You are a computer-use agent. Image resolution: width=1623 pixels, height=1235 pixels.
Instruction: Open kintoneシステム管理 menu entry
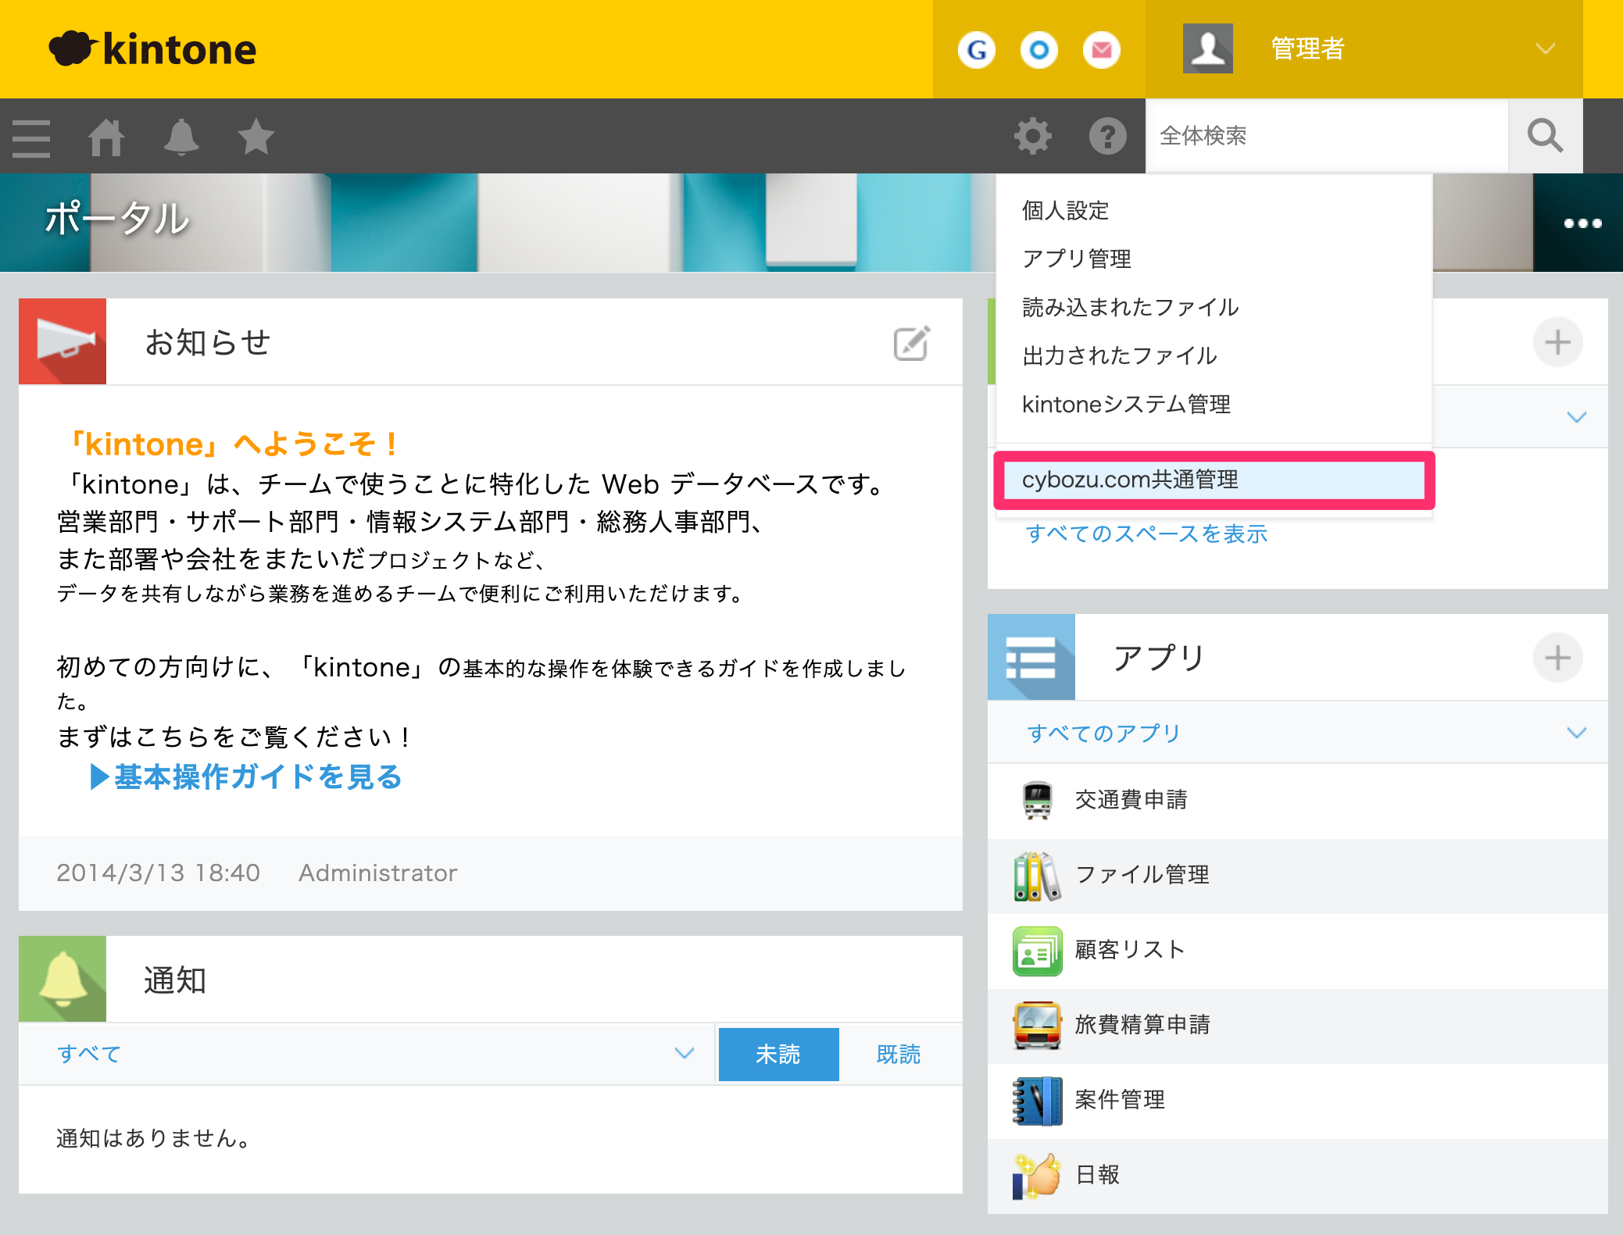tap(1214, 404)
